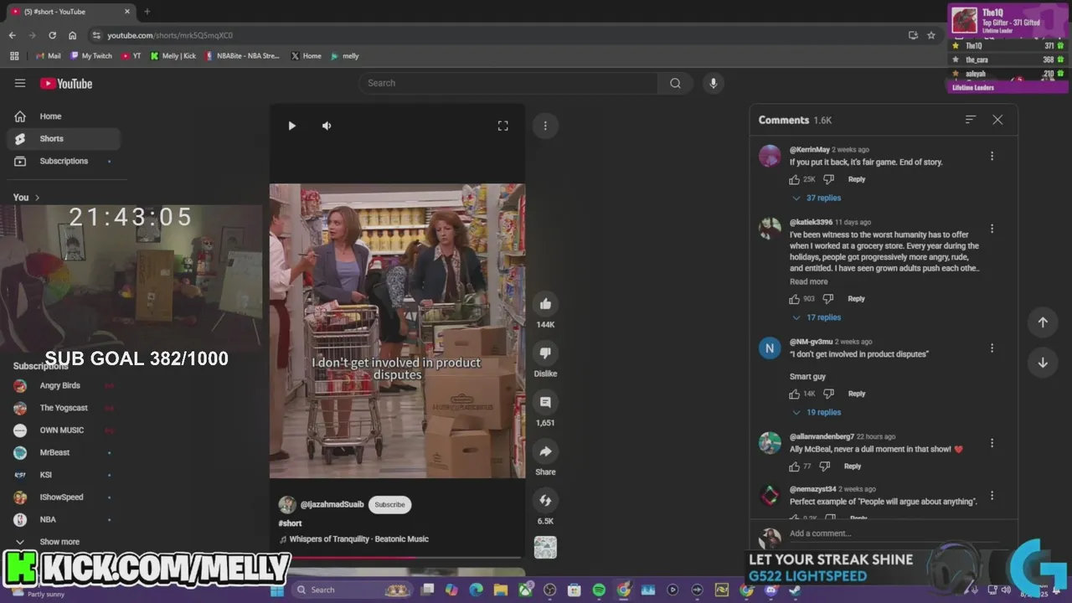Open the My Twitch bookmark
This screenshot has width=1072, height=603.
click(x=90, y=56)
